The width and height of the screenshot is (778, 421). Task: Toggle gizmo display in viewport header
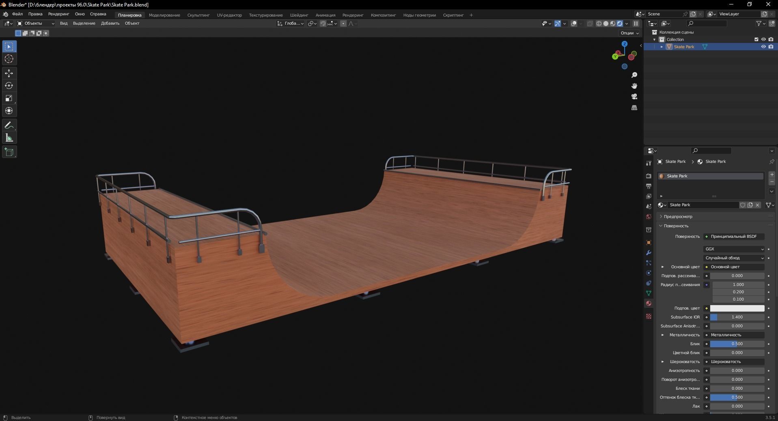pos(558,24)
